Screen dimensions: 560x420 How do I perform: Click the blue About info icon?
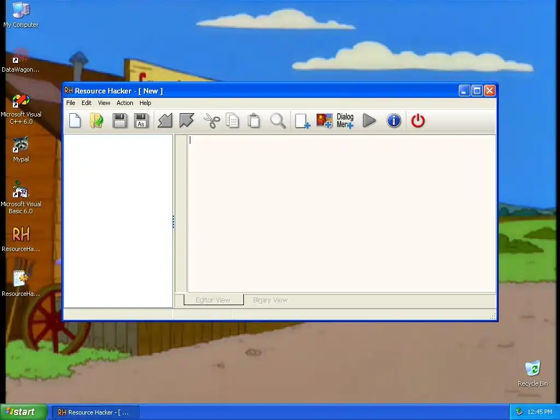pyautogui.click(x=394, y=121)
